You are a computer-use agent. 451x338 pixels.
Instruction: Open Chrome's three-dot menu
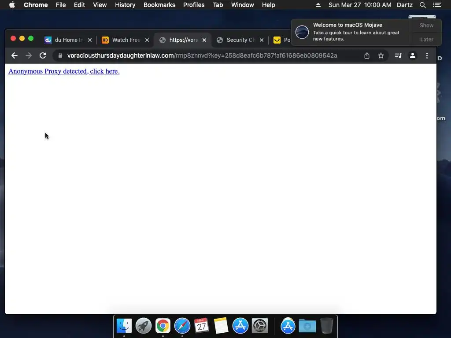click(427, 55)
